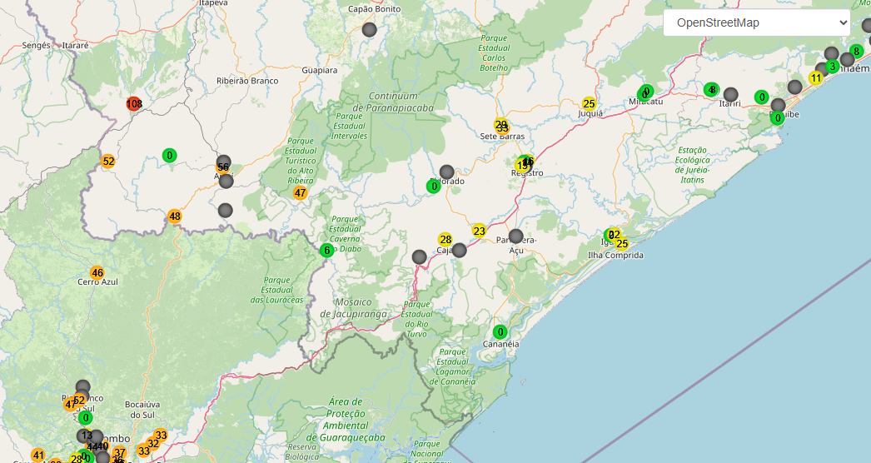This screenshot has height=463, width=871.
Task: Open the OpenStreetMap layer dropdown
Action: [x=757, y=22]
